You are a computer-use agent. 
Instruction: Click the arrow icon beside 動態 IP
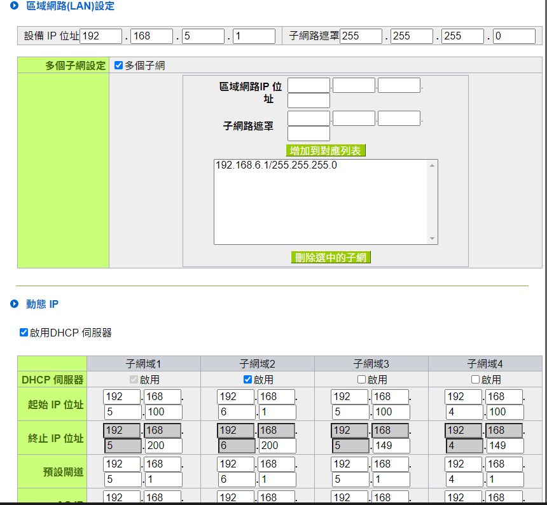pos(14,304)
